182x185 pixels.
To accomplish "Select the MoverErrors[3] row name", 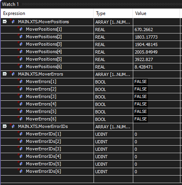I will pyautogui.click(x=41, y=96).
